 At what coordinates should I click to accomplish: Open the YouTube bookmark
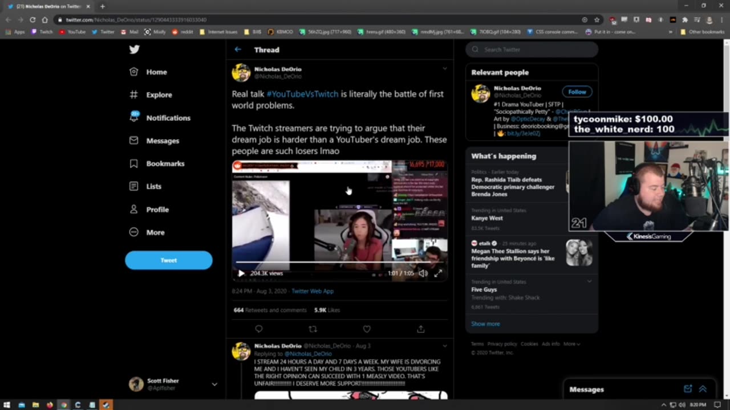coord(72,32)
